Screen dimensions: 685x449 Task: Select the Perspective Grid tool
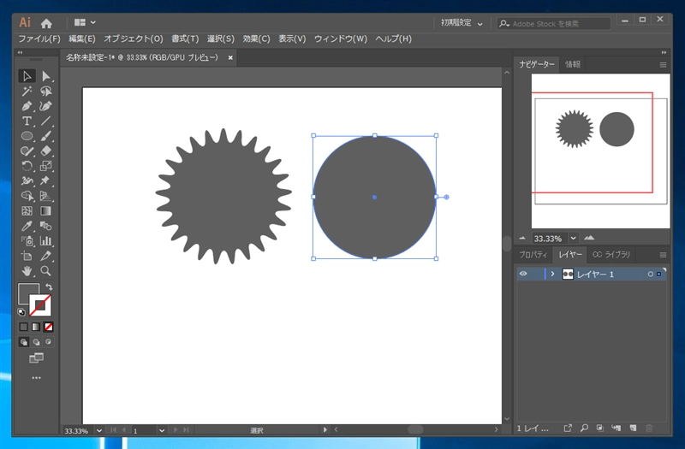tap(46, 196)
